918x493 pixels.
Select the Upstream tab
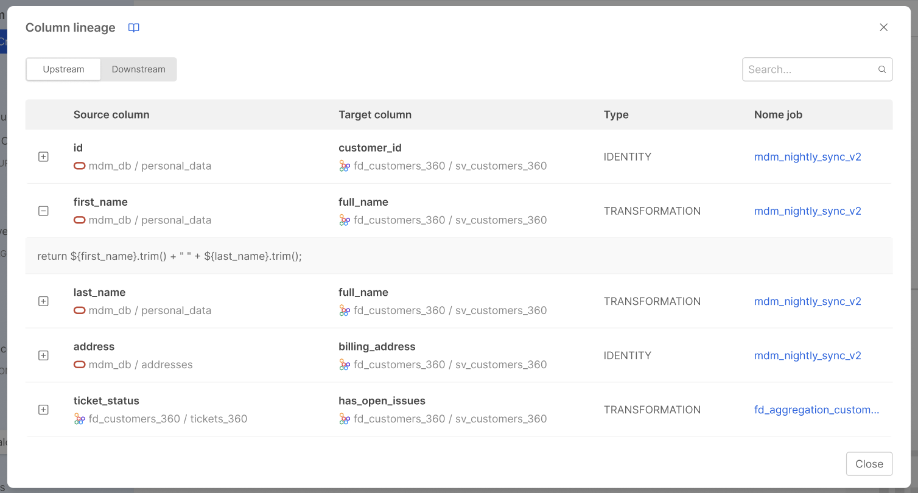pyautogui.click(x=63, y=69)
